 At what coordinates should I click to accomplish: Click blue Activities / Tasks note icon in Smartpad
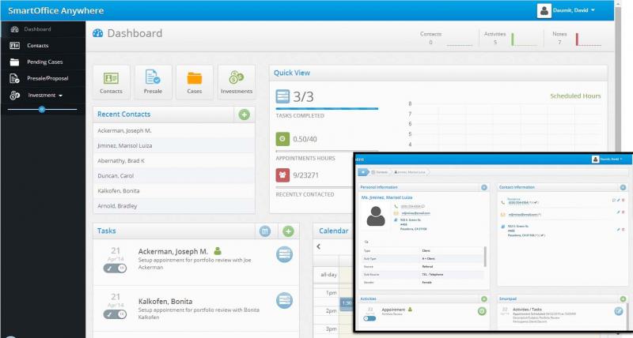(x=619, y=311)
